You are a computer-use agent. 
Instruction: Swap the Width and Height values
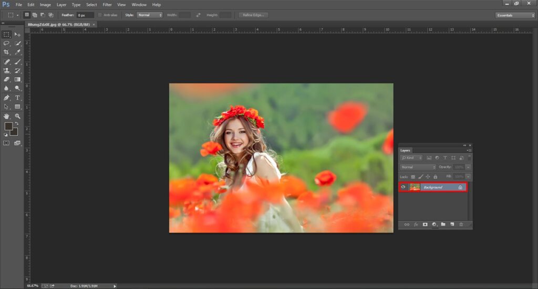pyautogui.click(x=198, y=15)
